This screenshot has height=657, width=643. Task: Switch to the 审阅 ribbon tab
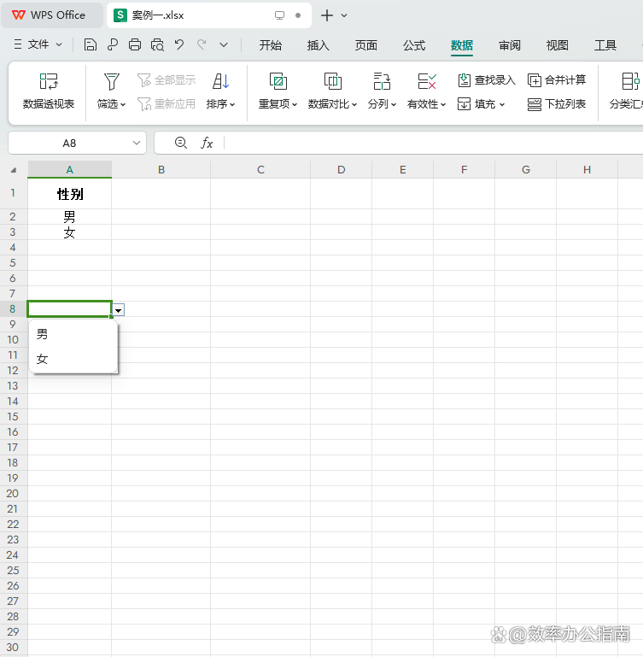coord(510,45)
